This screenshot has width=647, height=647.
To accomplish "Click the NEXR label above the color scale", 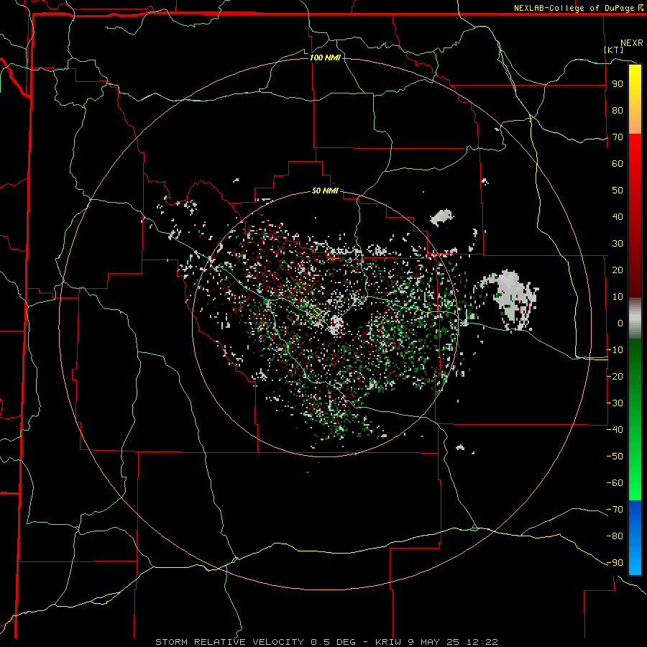I will [632, 43].
